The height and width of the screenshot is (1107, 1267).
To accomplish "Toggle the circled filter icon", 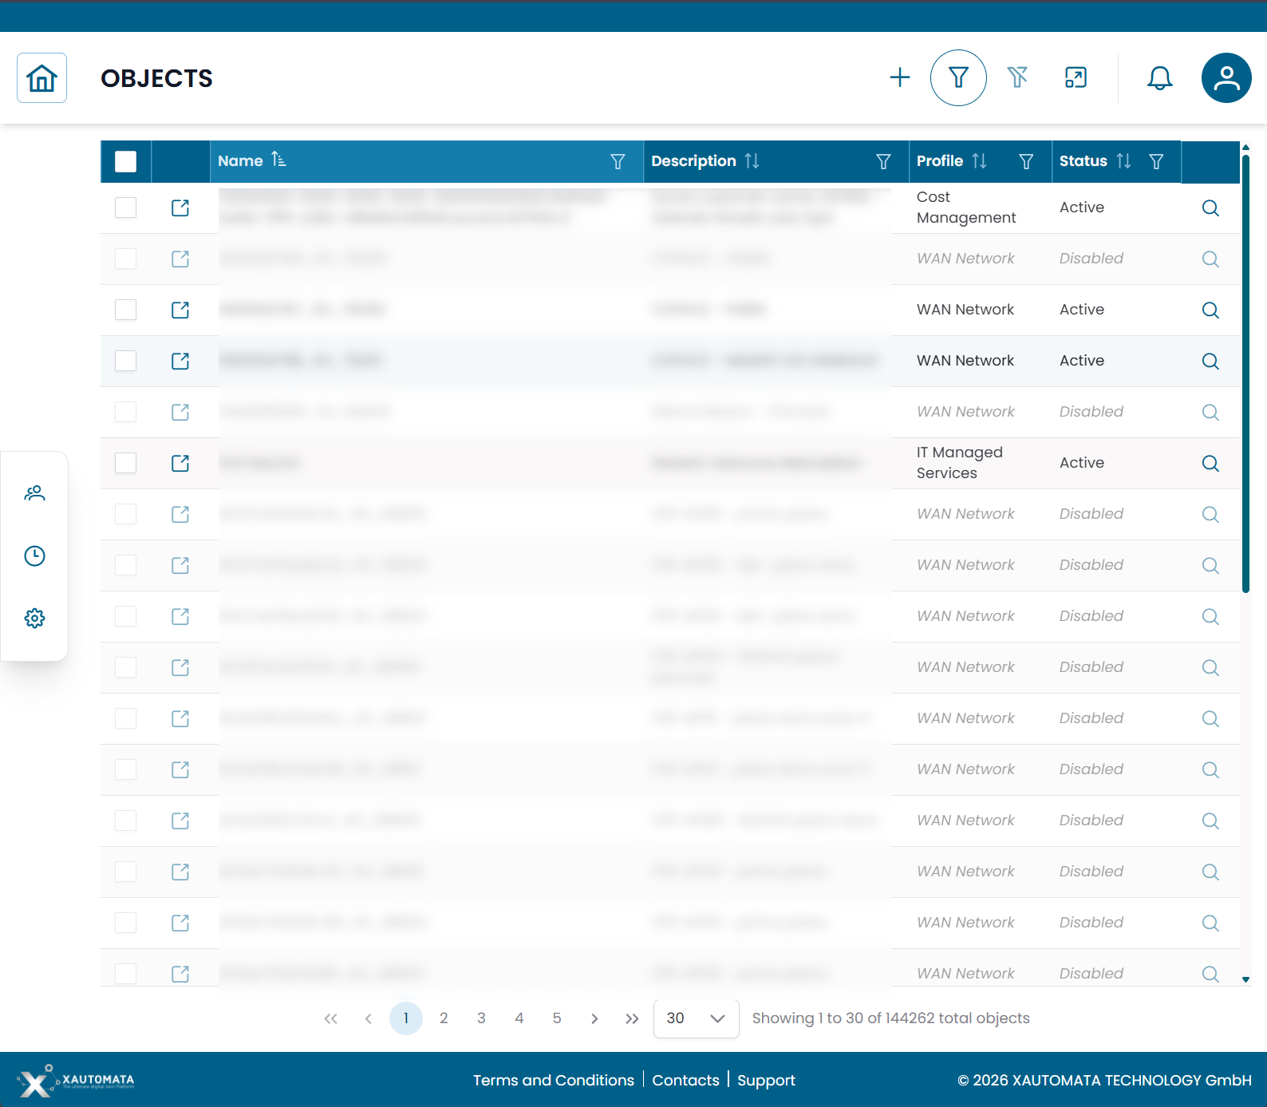I will (958, 77).
